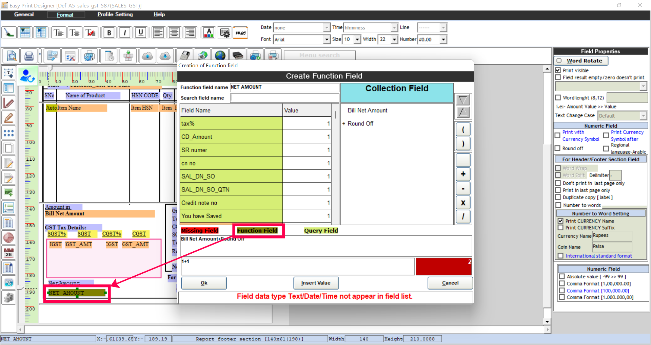Select the clock tool in the left sidebar
This screenshot has height=345, width=651.
tap(9, 237)
